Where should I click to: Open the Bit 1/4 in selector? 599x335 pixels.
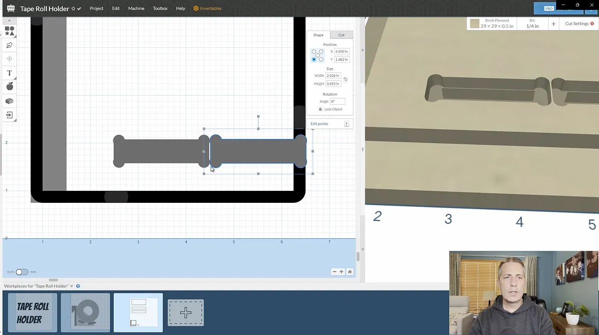(x=533, y=23)
